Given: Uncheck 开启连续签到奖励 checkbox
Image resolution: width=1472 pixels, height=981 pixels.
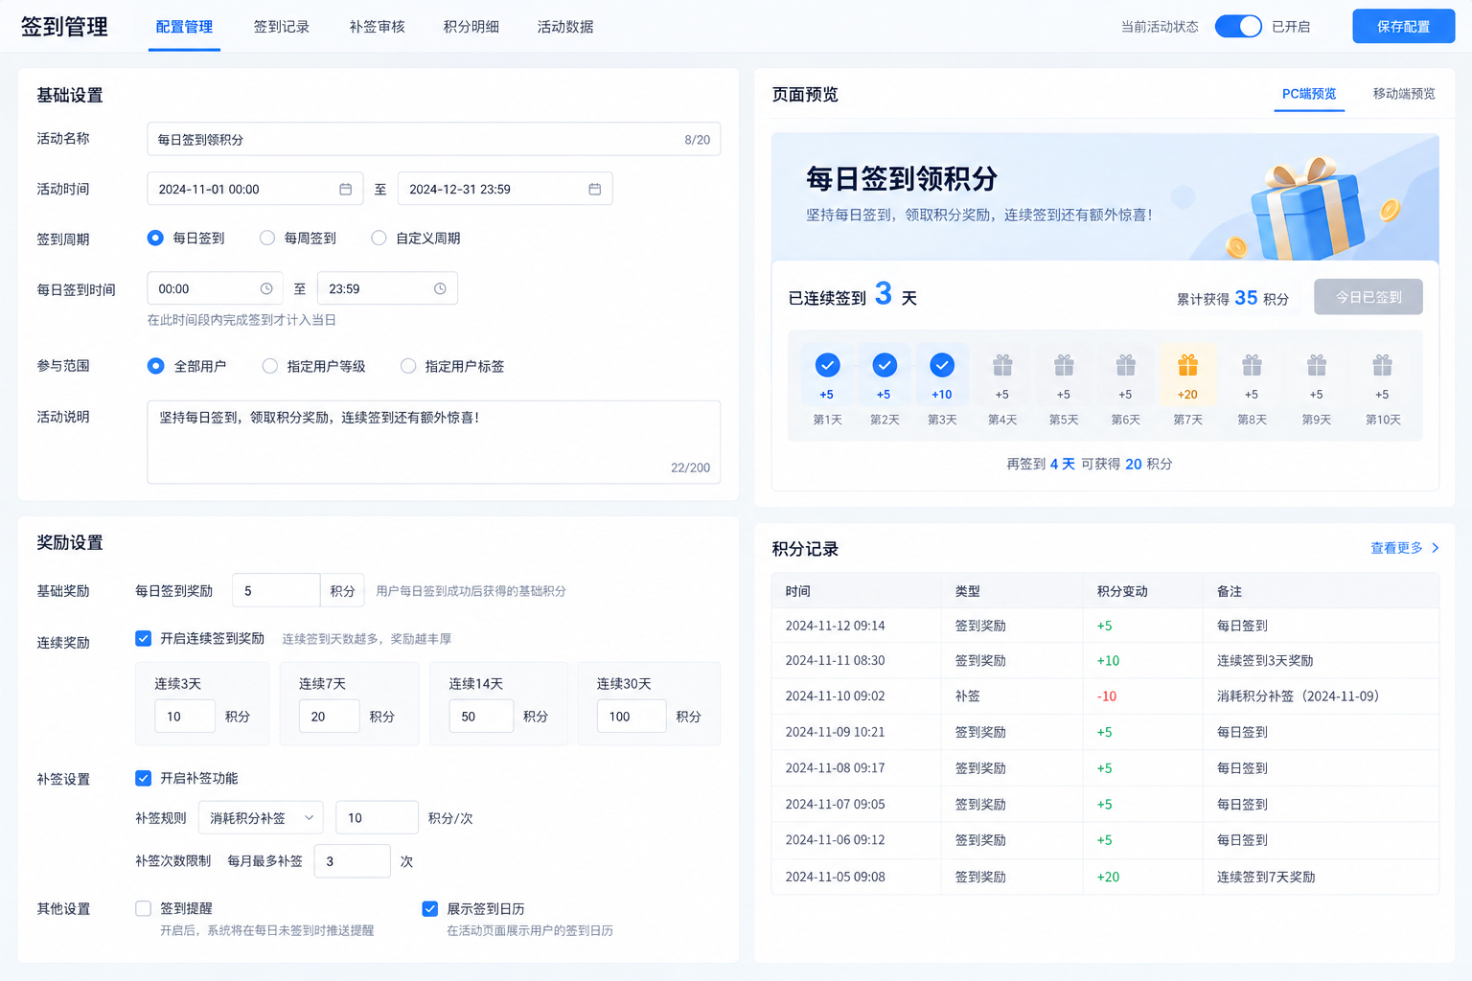Looking at the screenshot, I should (x=144, y=638).
